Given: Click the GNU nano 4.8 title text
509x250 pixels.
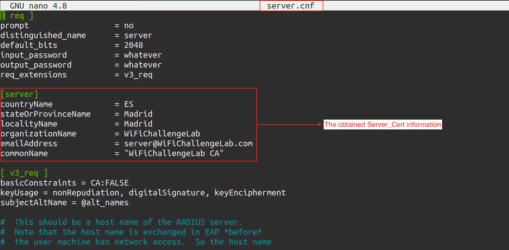Looking at the screenshot, I should pos(38,6).
